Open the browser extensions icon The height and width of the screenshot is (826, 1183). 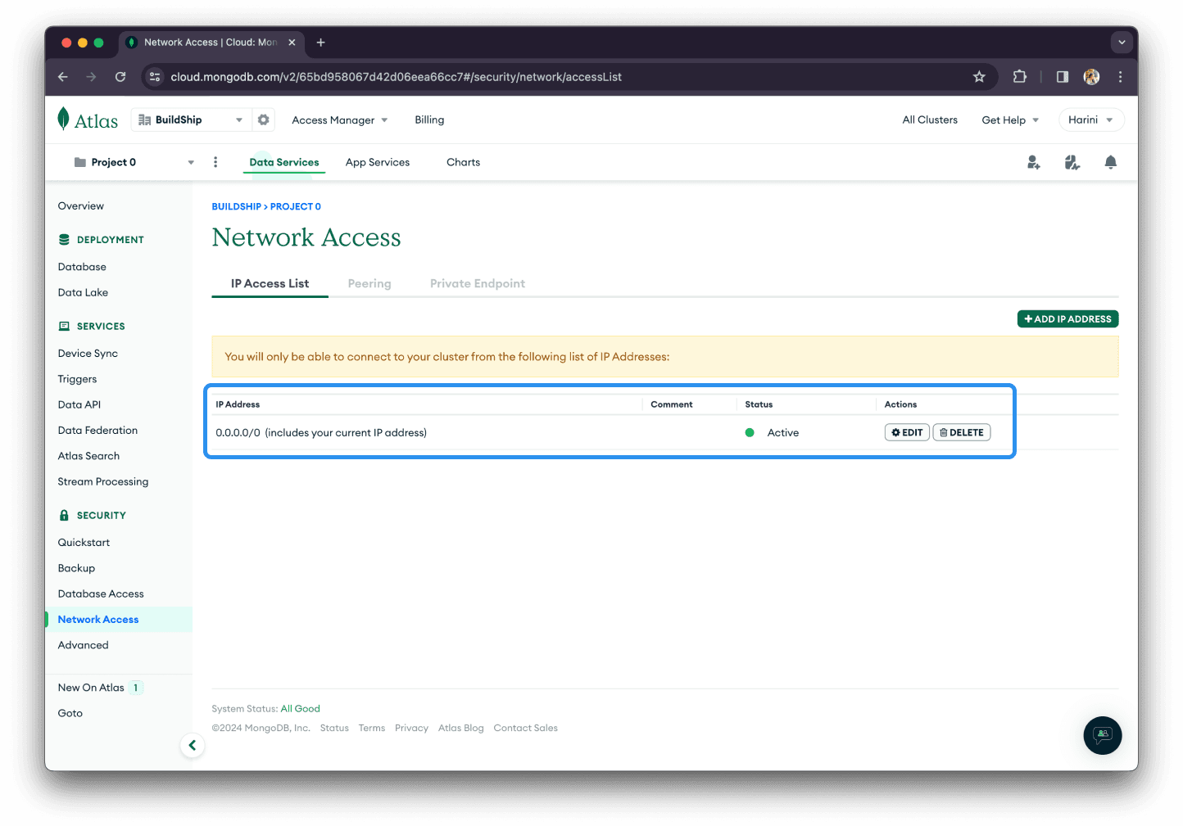1019,76
